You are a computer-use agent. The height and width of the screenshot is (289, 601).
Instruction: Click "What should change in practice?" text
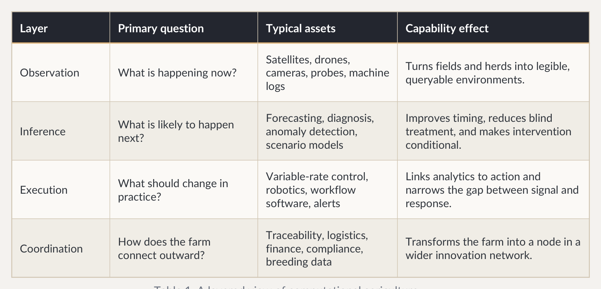pyautogui.click(x=173, y=190)
